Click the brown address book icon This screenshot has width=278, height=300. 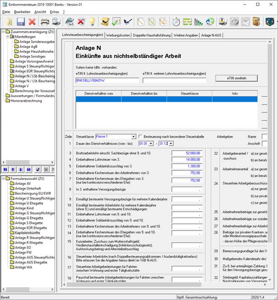click(x=256, y=22)
